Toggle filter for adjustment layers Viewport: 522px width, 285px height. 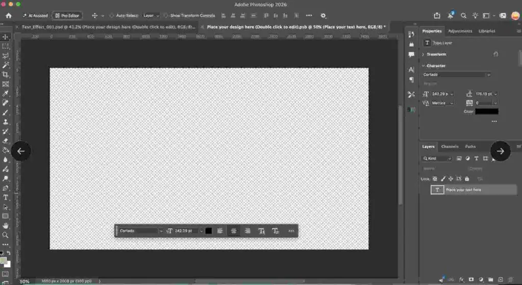(x=468, y=159)
